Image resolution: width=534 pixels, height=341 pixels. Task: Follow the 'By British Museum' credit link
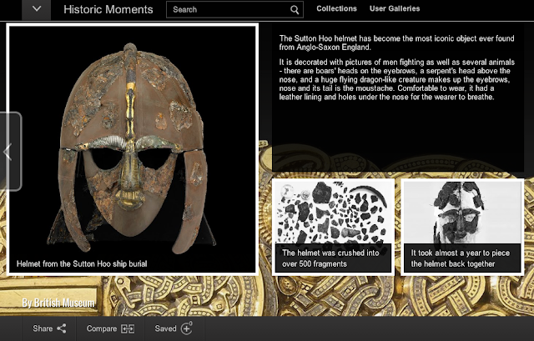coord(58,303)
